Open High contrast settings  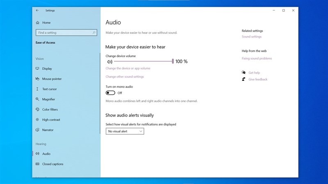[51, 119]
